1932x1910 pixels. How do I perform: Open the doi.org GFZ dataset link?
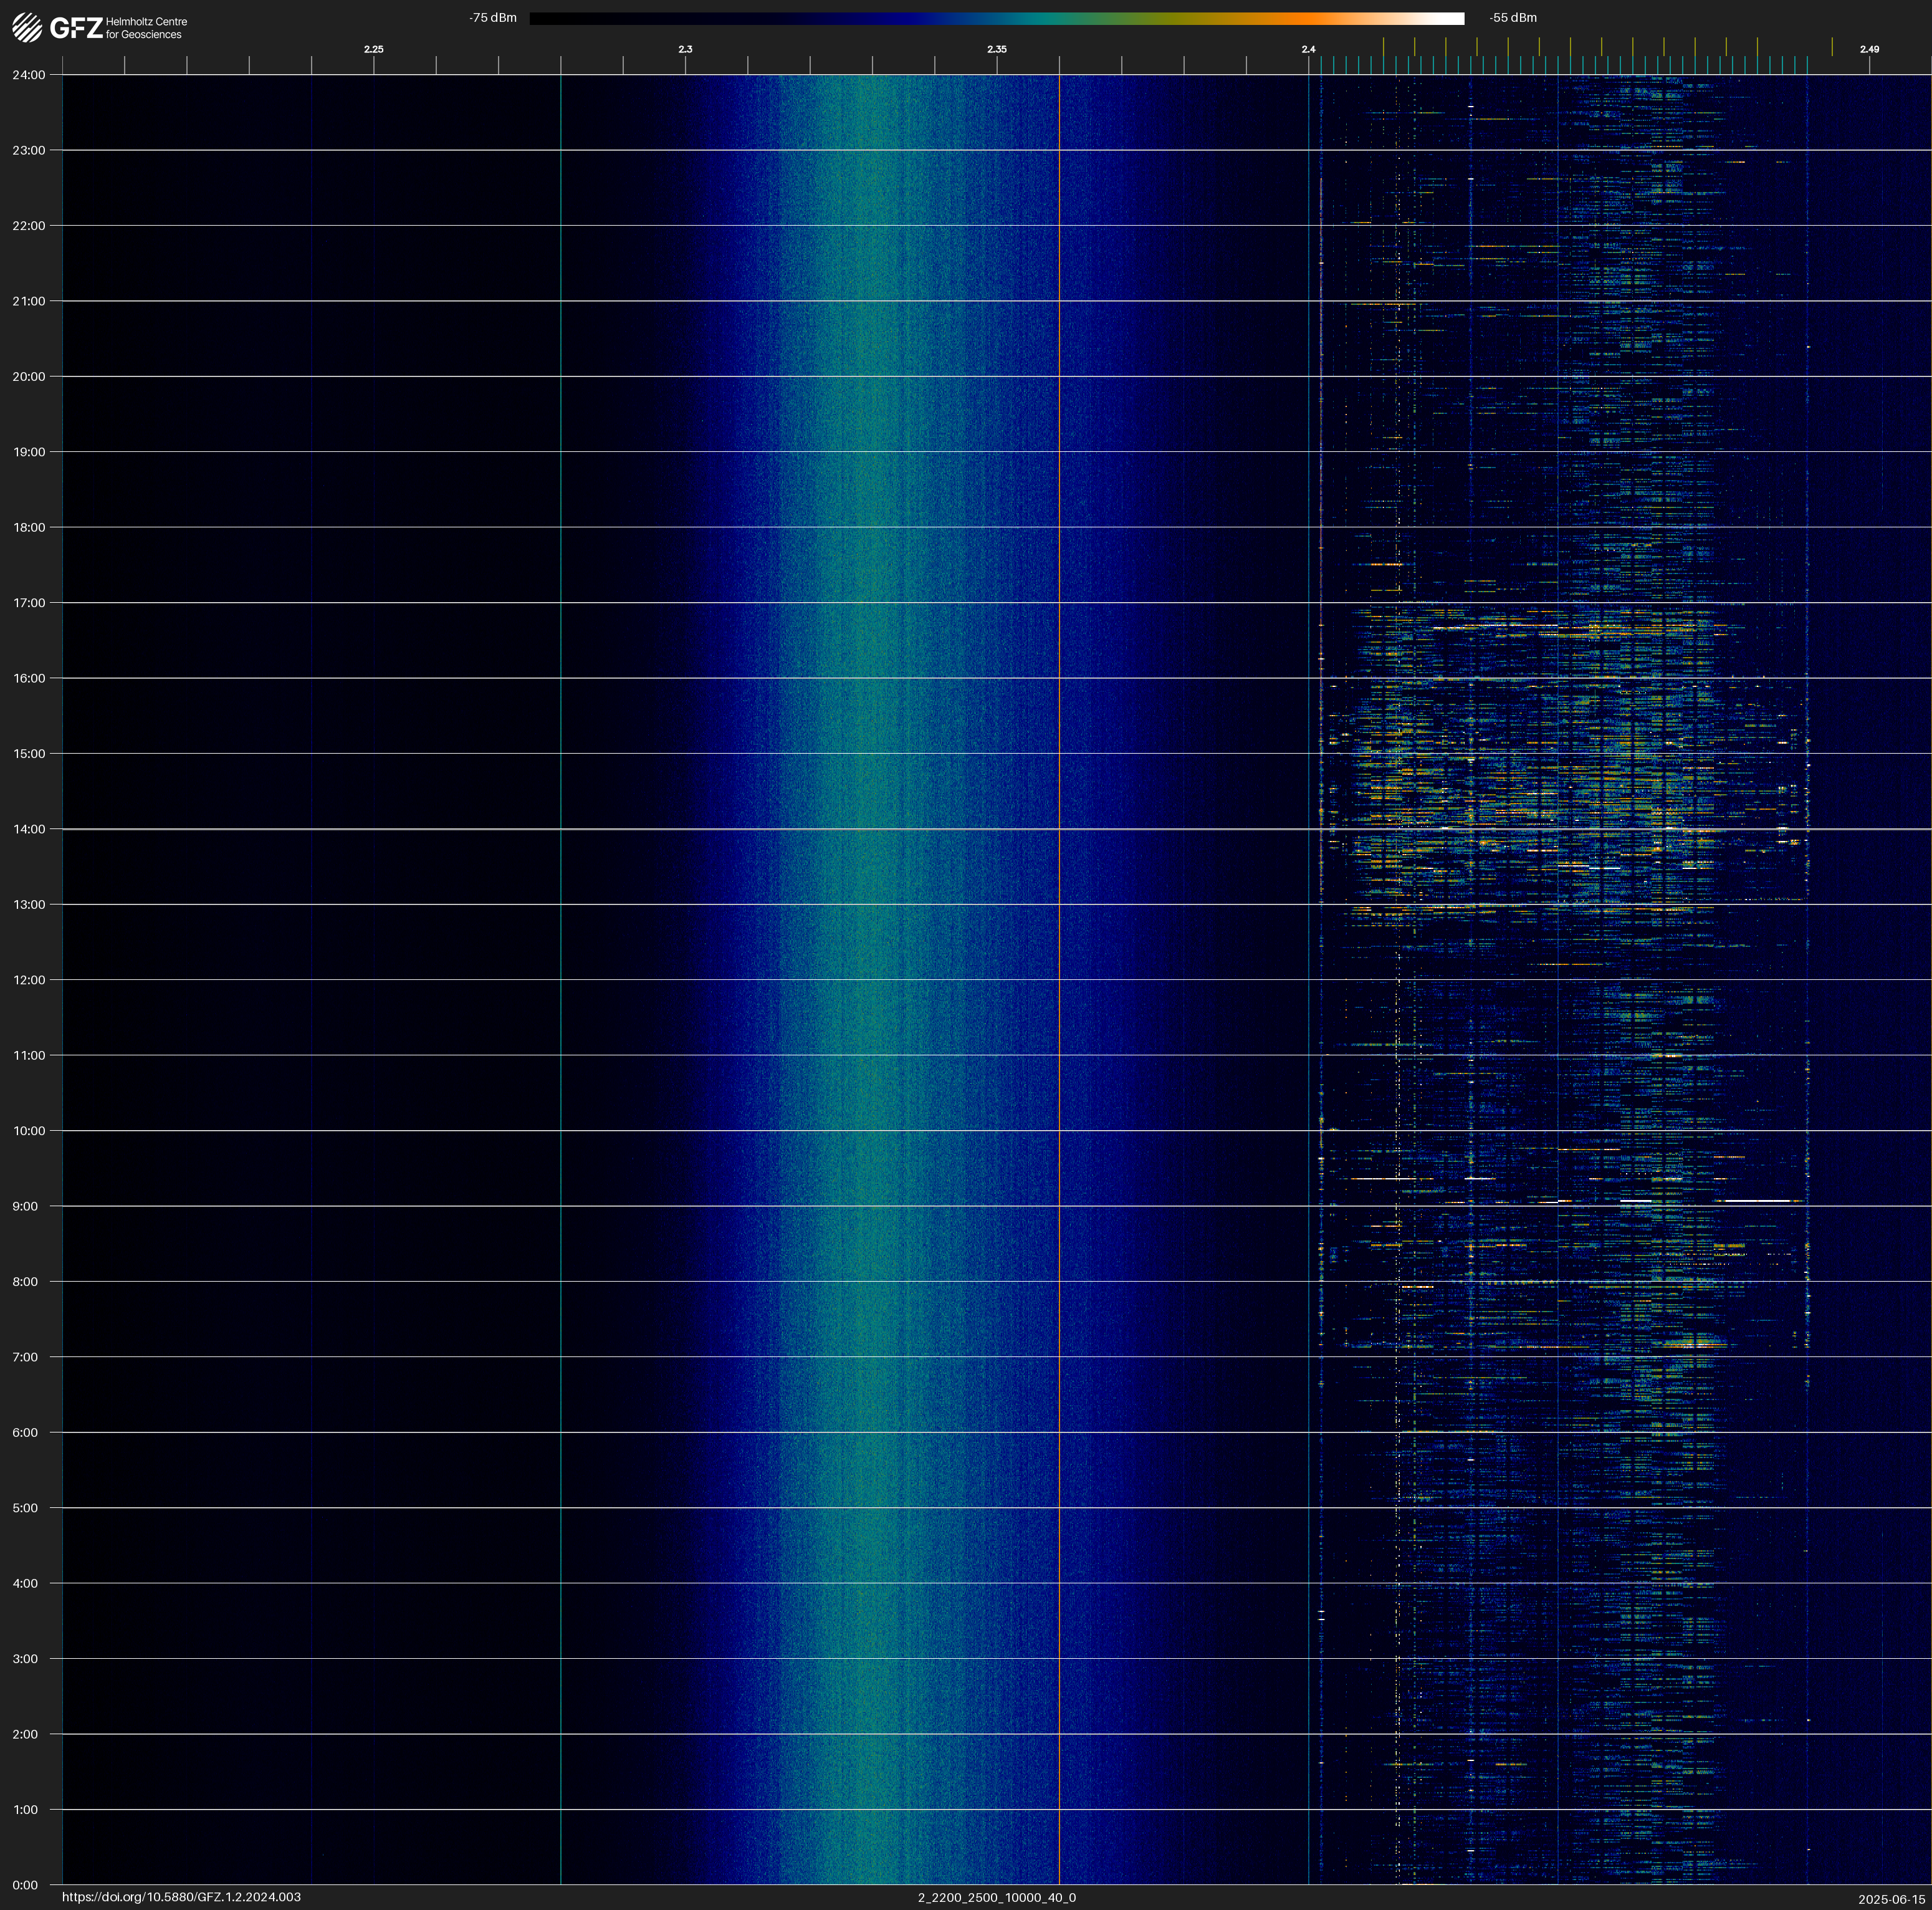[x=181, y=1897]
